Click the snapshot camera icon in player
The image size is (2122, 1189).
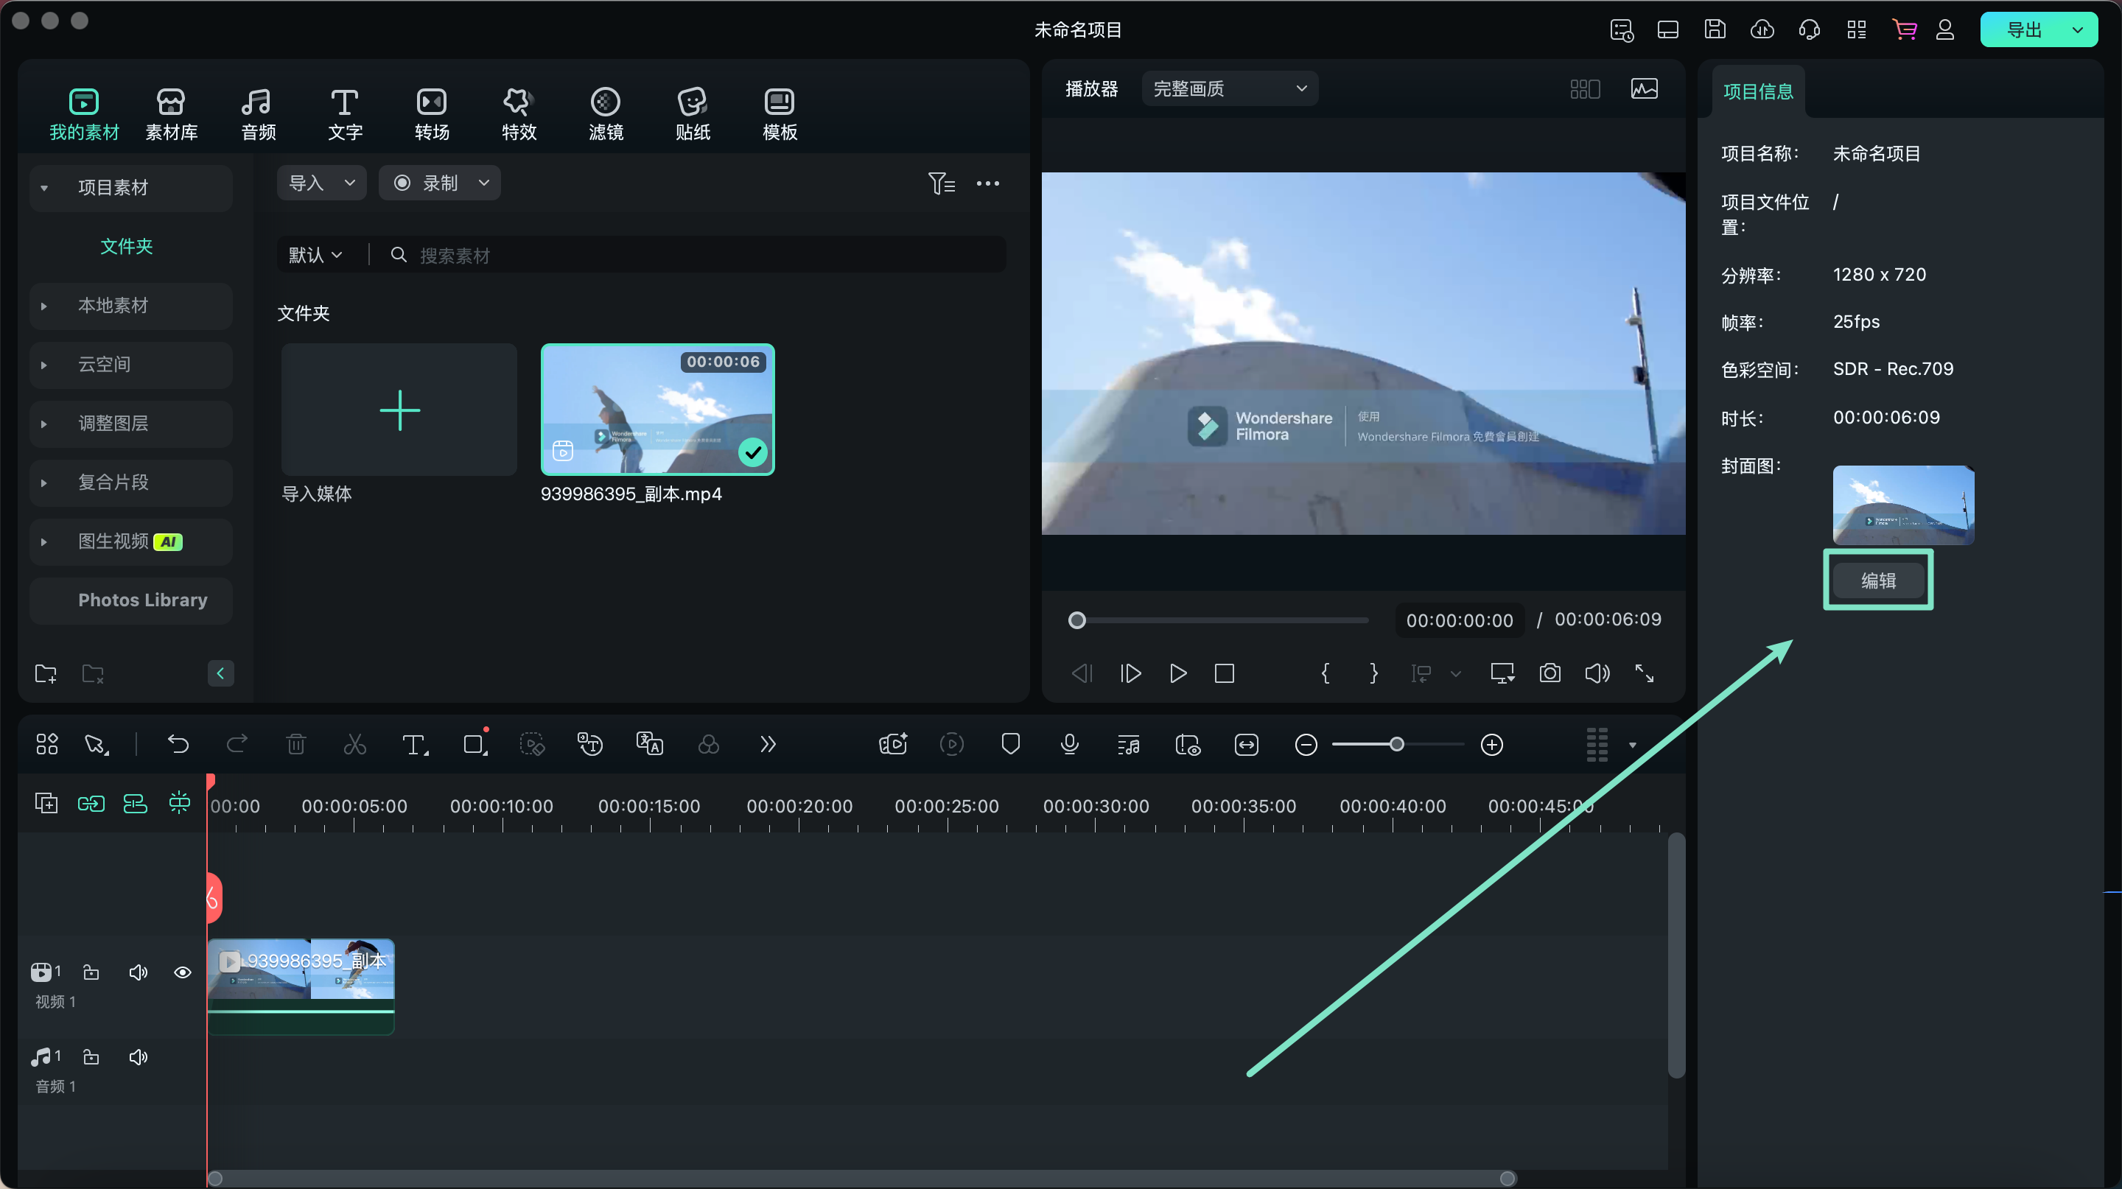[1550, 673]
